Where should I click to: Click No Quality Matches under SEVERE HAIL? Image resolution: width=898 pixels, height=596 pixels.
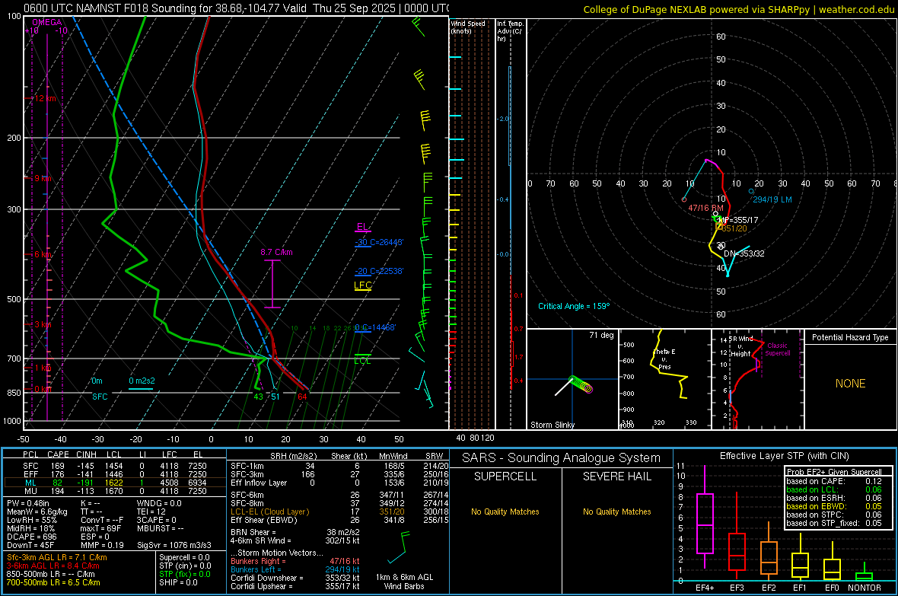616,512
